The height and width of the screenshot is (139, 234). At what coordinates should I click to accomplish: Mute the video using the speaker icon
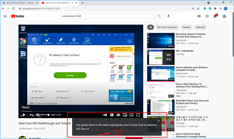tap(38, 115)
